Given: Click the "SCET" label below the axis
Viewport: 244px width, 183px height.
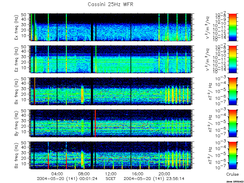Looking at the screenshot, I should coord(111,178).
